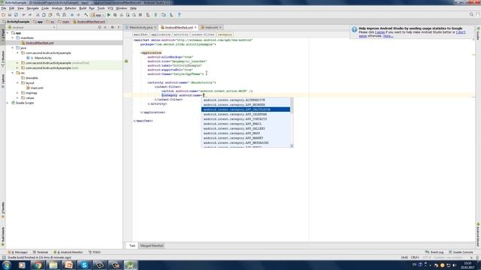
Task: Expand the Gradle Scripts node
Action: pos(8,103)
